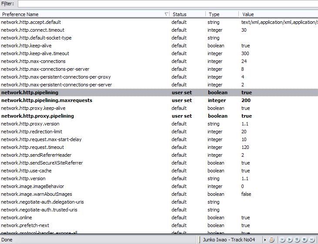Click value 20 of redirection-limit
Image resolution: width=318 pixels, height=244 pixels.
pyautogui.click(x=244, y=132)
